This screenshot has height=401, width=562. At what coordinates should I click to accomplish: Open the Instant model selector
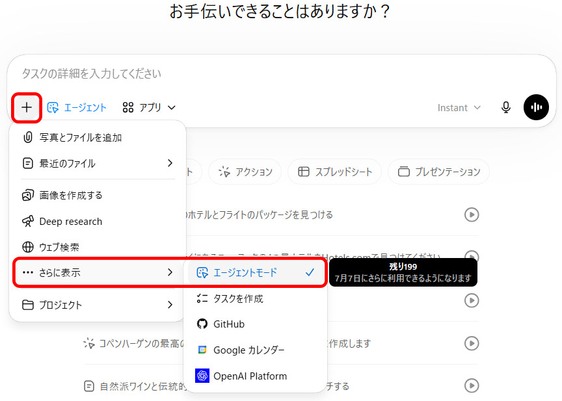coord(459,108)
